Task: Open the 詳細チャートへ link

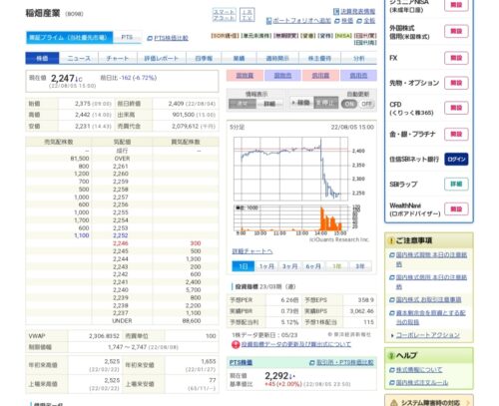Action: pos(252,251)
